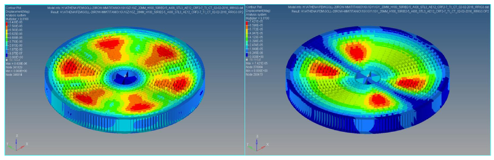Click the text 'Node 378984'

254,67
